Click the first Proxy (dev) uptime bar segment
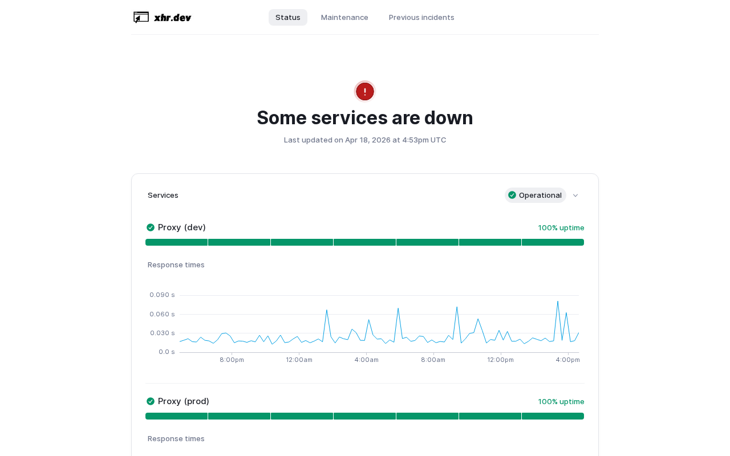The width and height of the screenshot is (730, 456). pyautogui.click(x=177, y=242)
